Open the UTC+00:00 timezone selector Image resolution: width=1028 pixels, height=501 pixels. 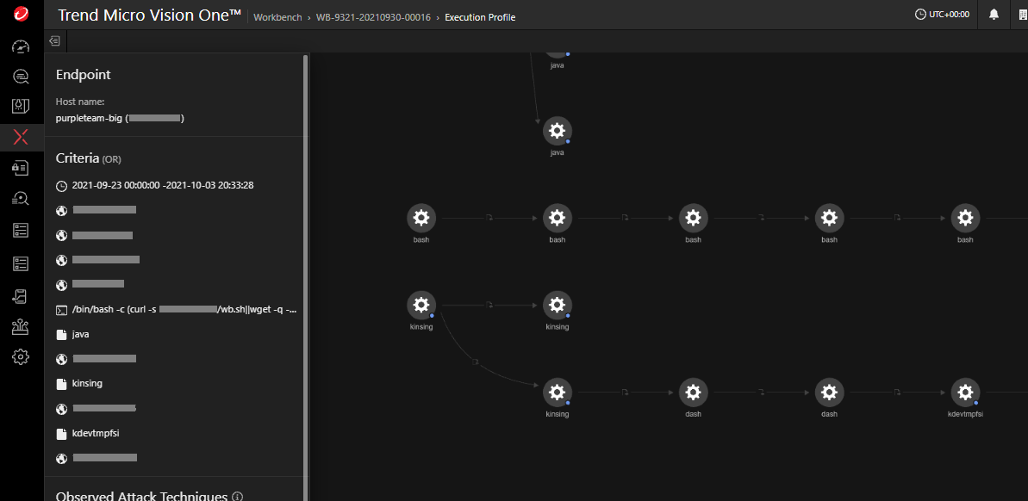point(942,15)
